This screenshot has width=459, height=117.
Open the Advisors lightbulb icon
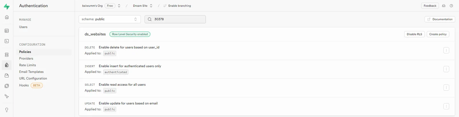(x=7, y=110)
